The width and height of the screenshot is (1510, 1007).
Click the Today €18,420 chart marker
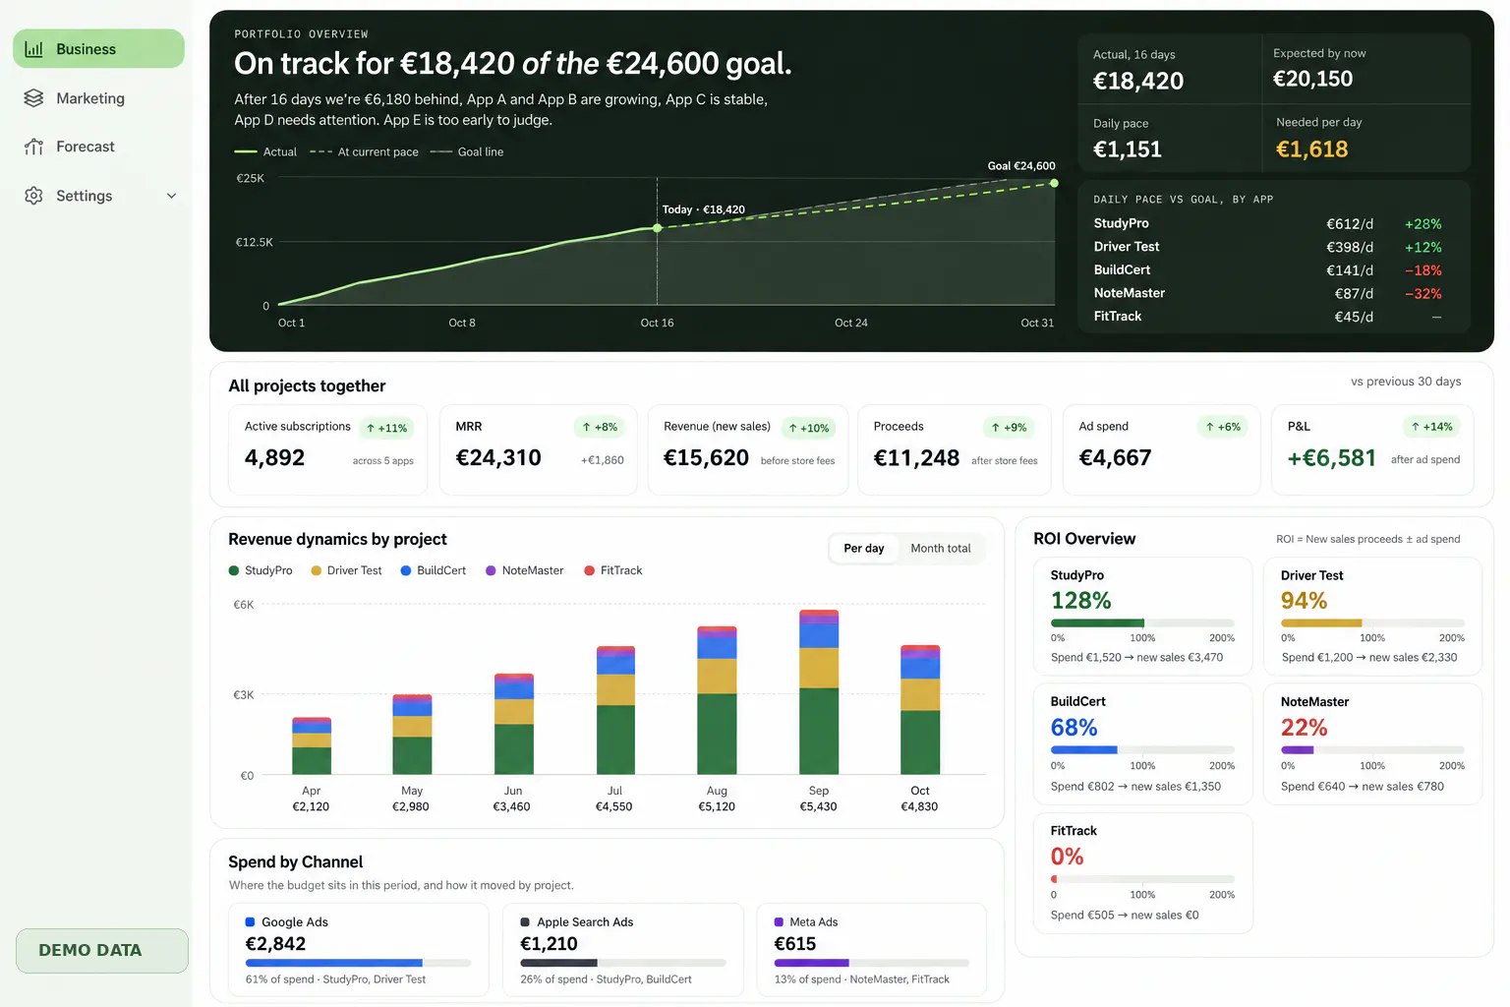point(658,228)
